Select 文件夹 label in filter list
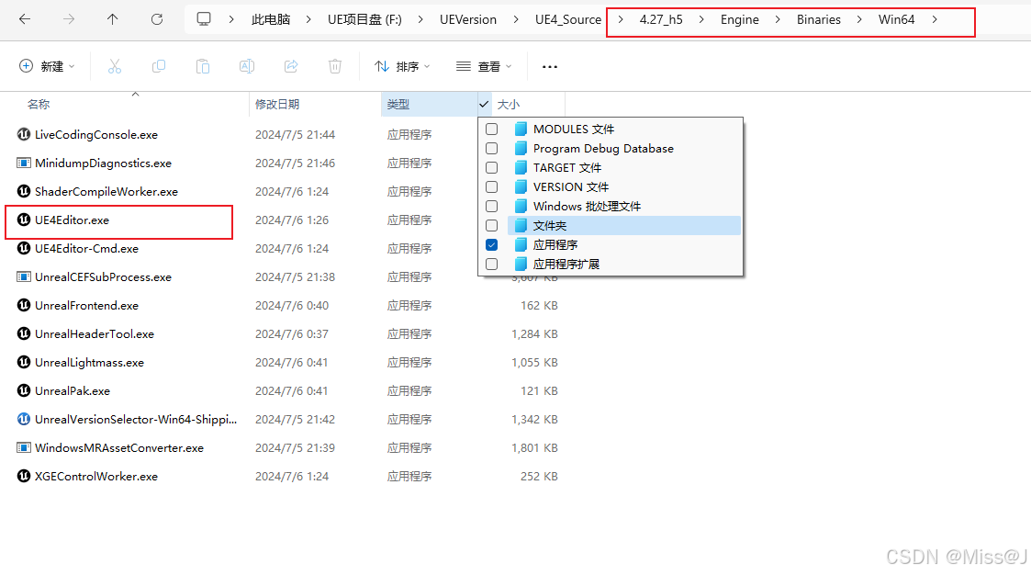Viewport: 1031px width, 575px height. pos(550,226)
